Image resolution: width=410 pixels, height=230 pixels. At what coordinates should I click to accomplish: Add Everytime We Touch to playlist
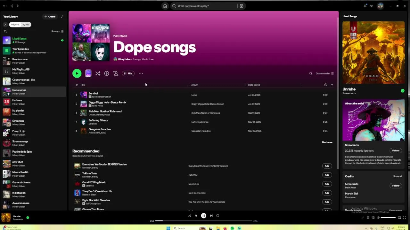[x=327, y=166]
